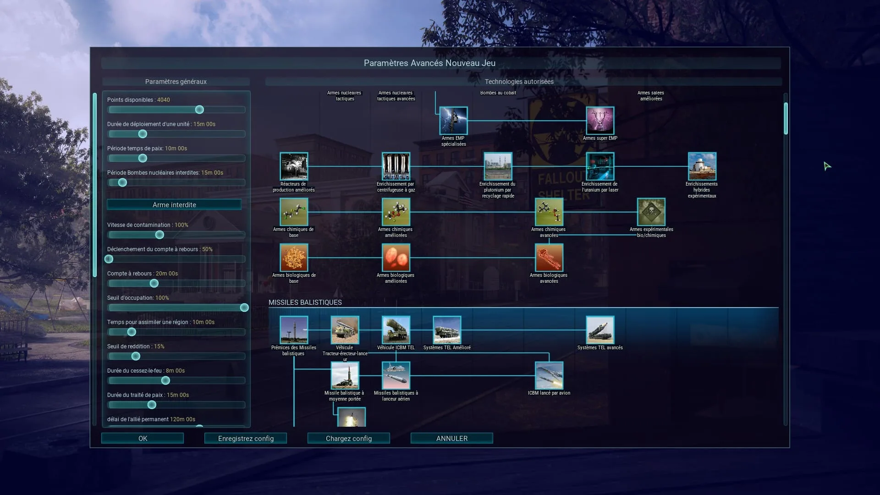The height and width of the screenshot is (495, 880).
Task: Toggle Armes biologiques avancées technology icon
Action: 549,258
